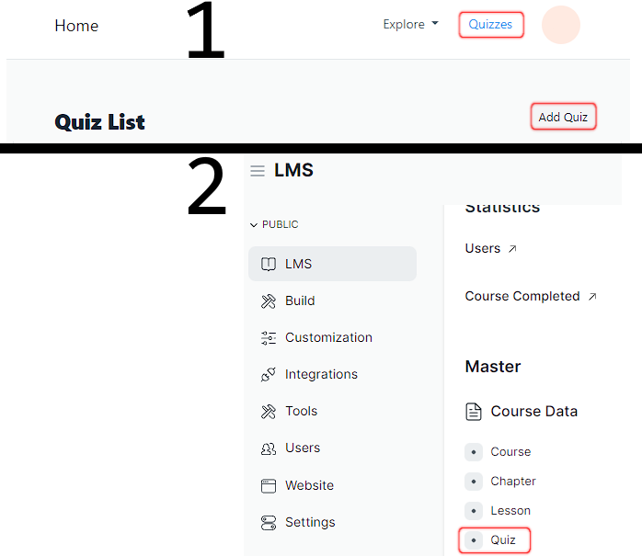This screenshot has width=642, height=556.
Task: Click the Users people icon in sidebar
Action: [269, 448]
